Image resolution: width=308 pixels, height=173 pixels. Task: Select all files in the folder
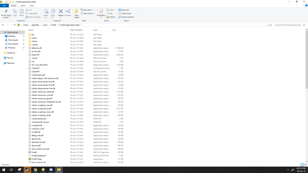124,10
